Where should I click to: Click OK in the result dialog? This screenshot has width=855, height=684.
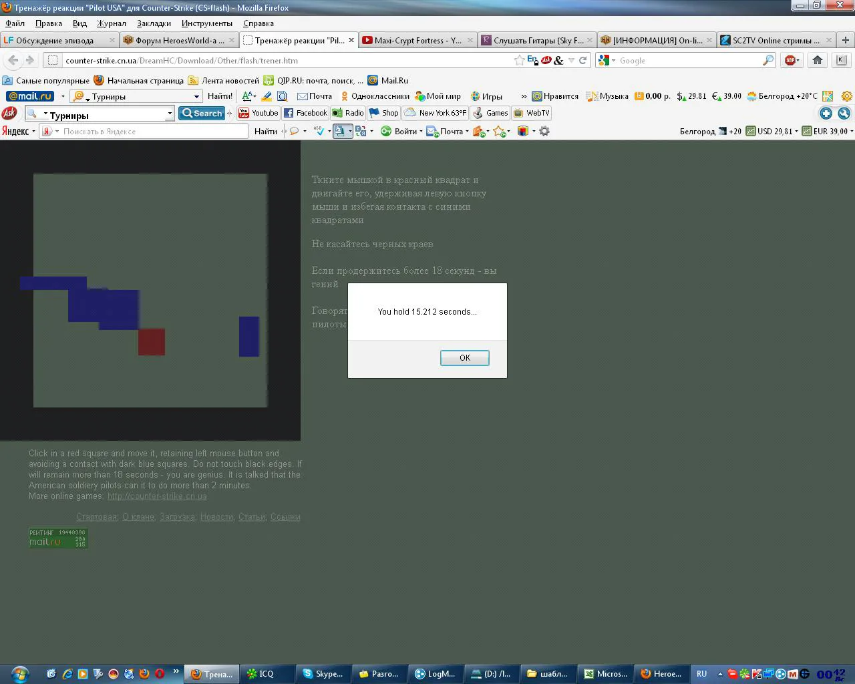(x=465, y=358)
